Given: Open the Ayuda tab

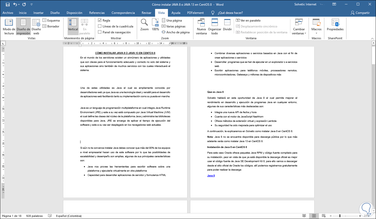Looking at the screenshot, I should [x=176, y=13].
